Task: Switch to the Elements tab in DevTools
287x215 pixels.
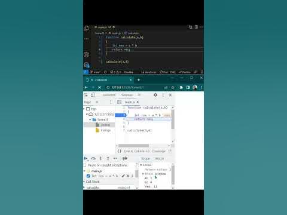Action: click(x=109, y=95)
